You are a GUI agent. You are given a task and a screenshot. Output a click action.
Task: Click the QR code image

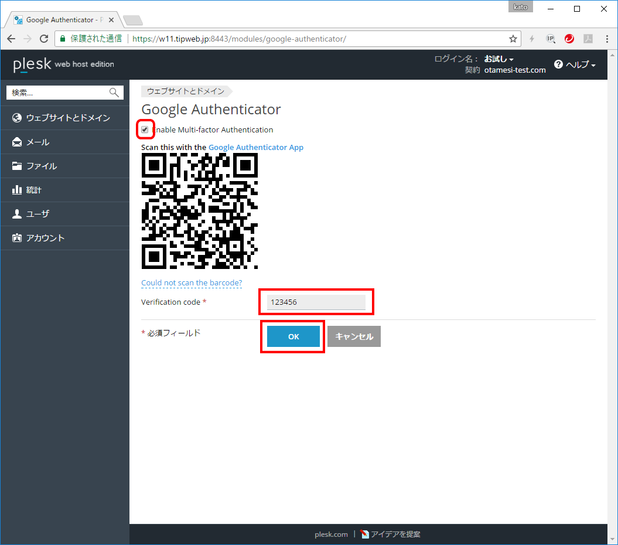tap(199, 211)
